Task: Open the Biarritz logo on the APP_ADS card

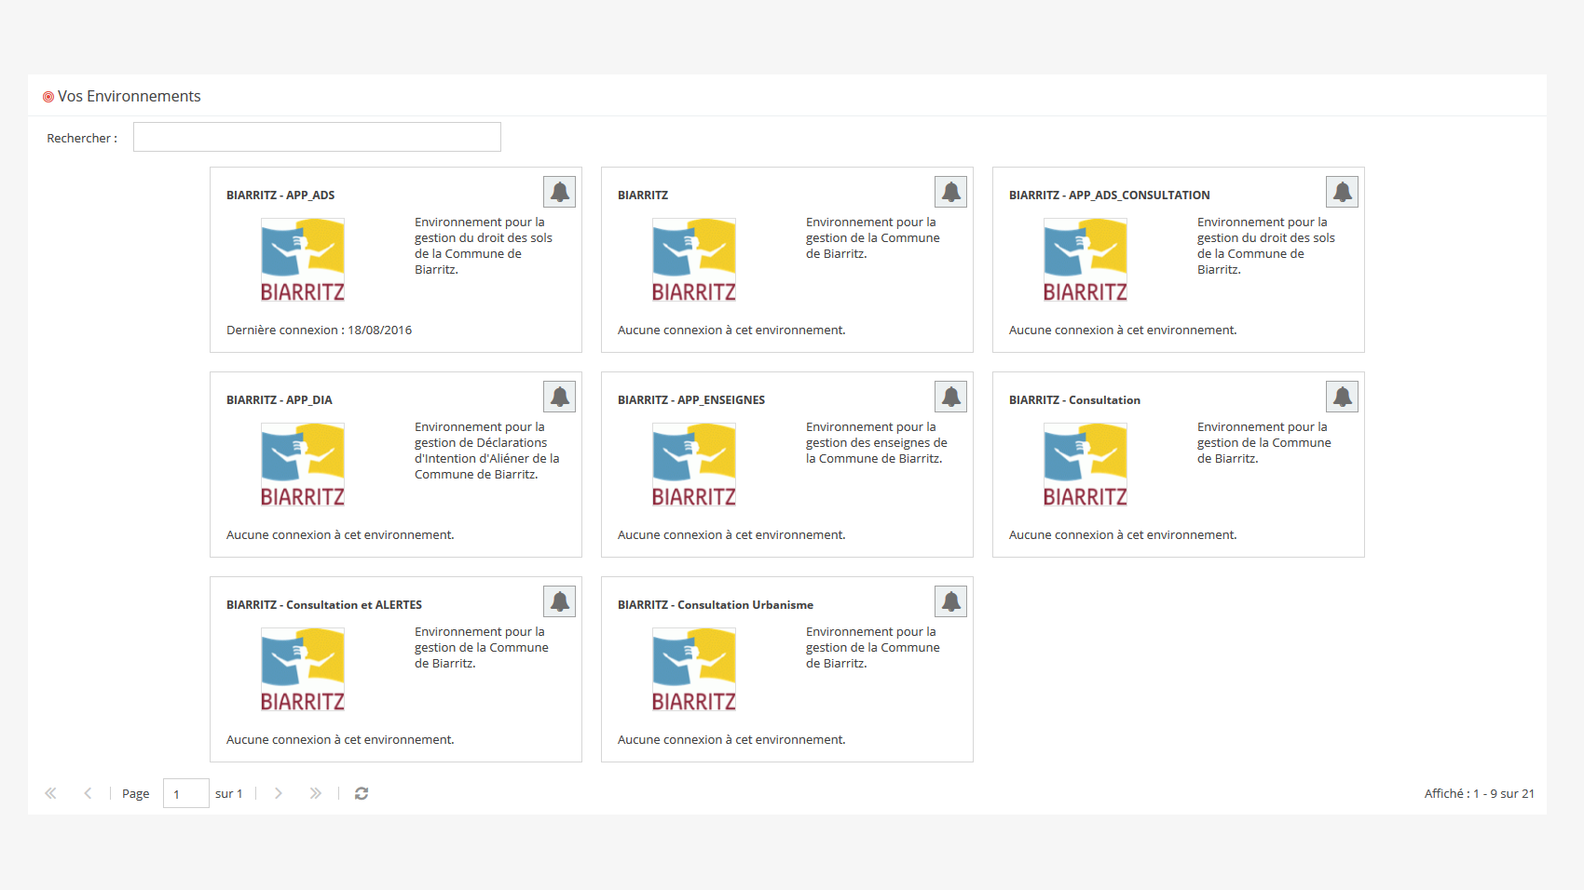Action: pyautogui.click(x=303, y=260)
